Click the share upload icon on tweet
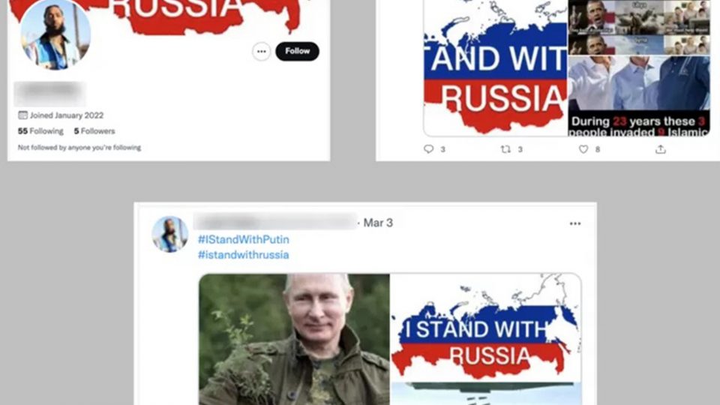 pos(660,149)
